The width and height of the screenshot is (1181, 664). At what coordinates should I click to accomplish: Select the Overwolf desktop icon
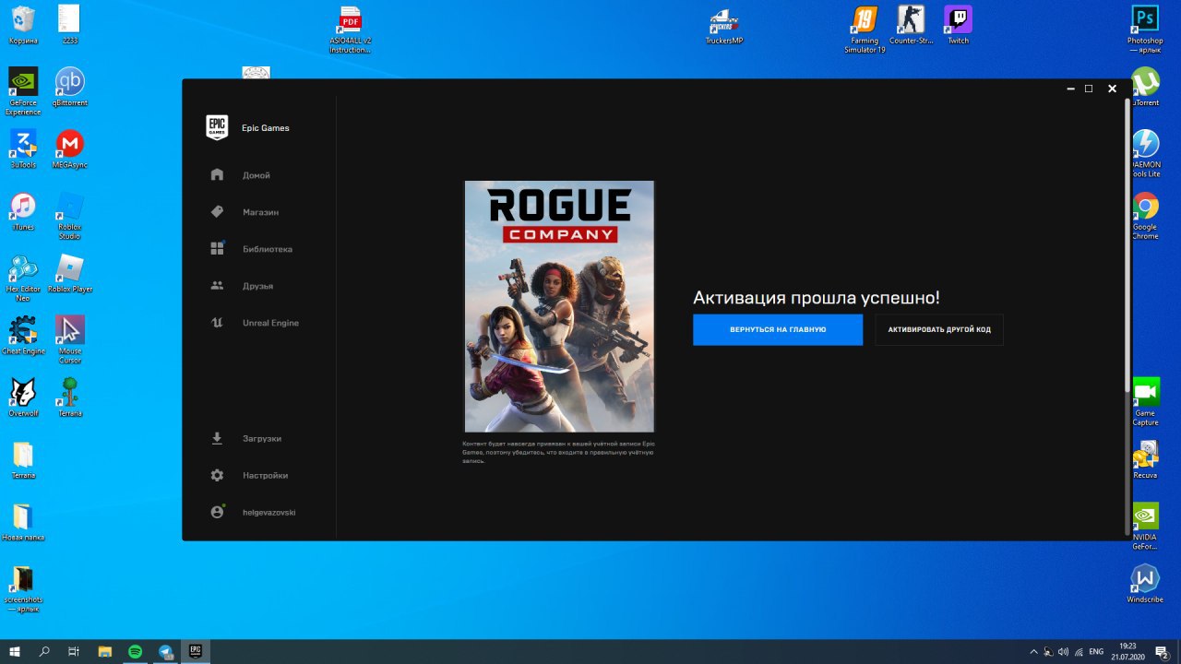pyautogui.click(x=23, y=397)
